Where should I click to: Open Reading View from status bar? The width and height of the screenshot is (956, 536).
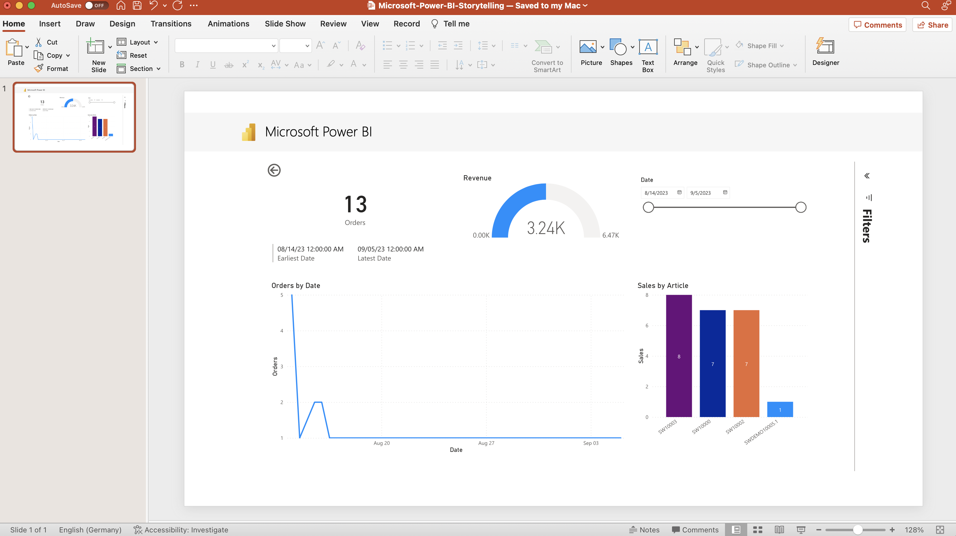point(779,530)
